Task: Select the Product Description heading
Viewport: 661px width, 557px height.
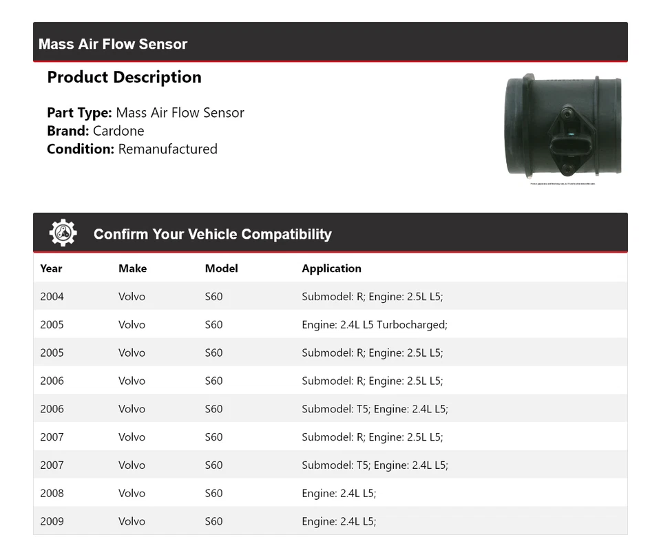Action: pos(124,77)
